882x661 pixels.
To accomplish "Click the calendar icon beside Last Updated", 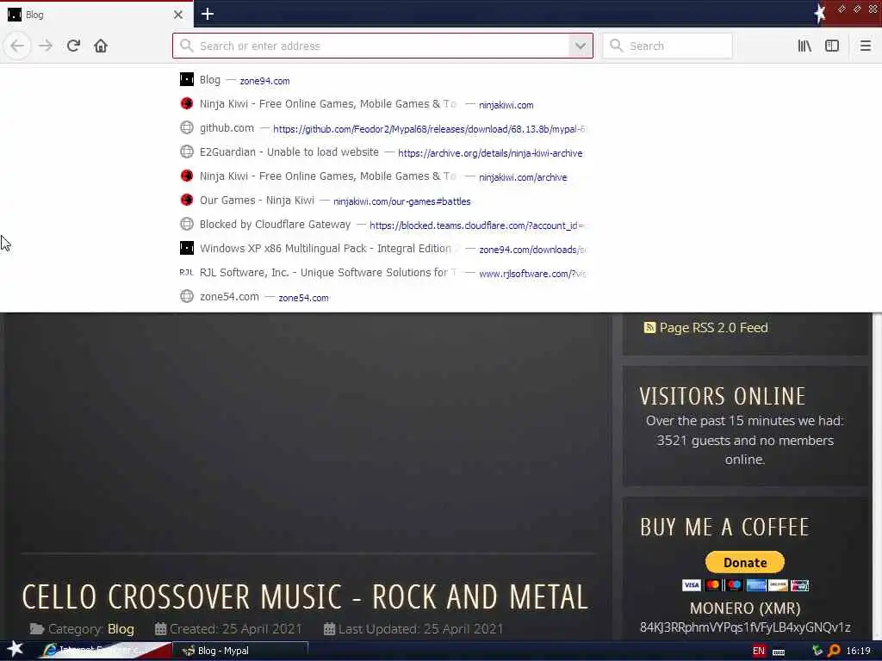I will (330, 628).
